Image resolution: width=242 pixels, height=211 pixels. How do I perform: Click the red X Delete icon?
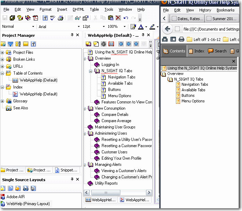(118, 18)
